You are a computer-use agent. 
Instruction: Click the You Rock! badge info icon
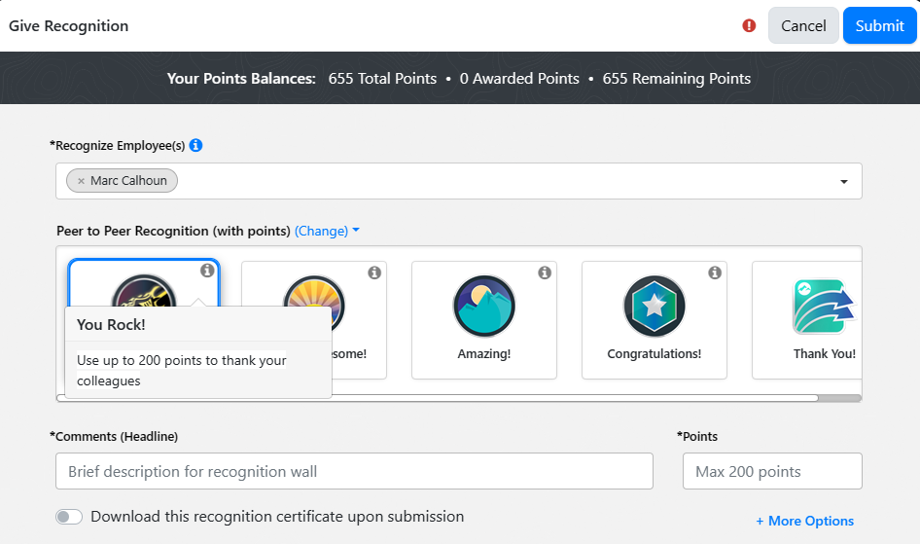(207, 272)
